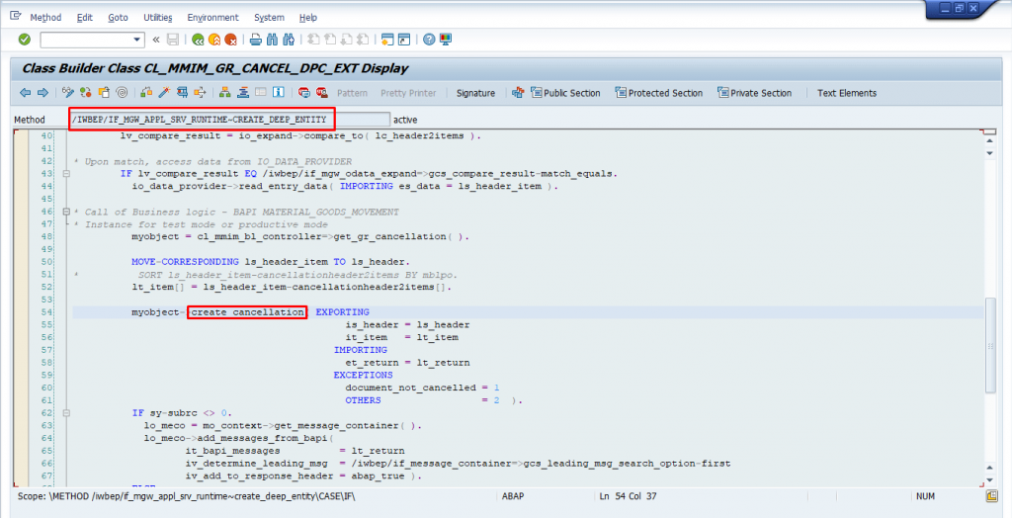Screen dimensions: 1012x518
Task: Click the Create Shortcut icon
Action: 404,41
